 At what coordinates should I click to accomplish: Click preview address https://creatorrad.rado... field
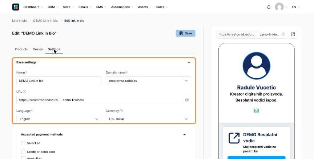236,34
